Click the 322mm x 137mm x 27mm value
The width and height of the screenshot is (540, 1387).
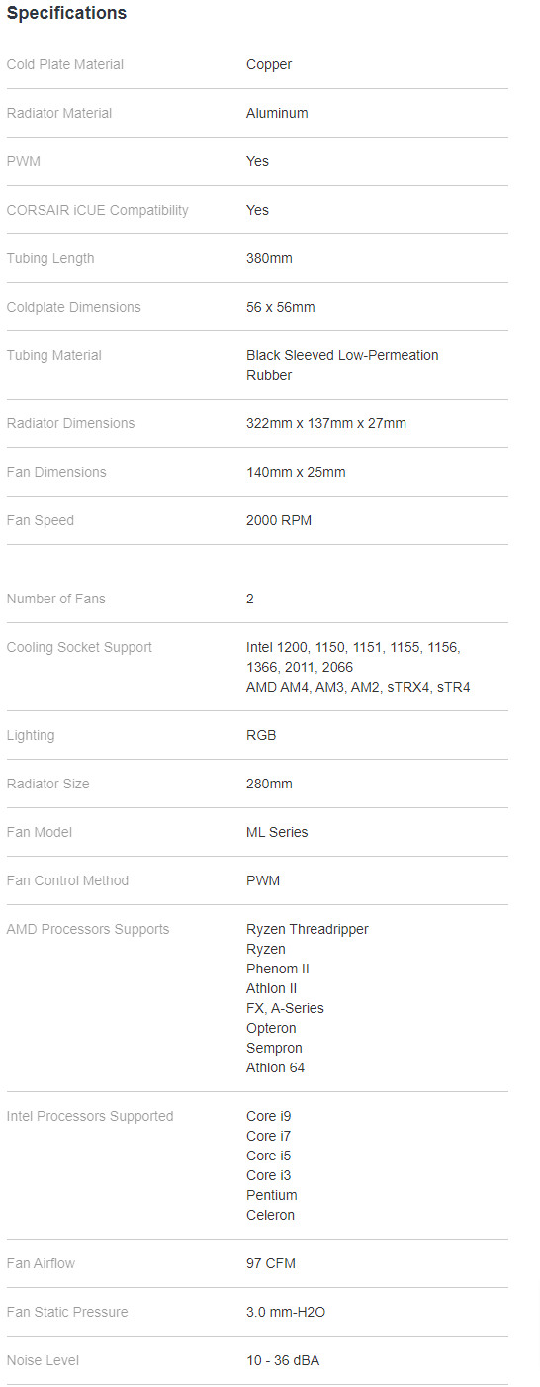[x=326, y=423]
